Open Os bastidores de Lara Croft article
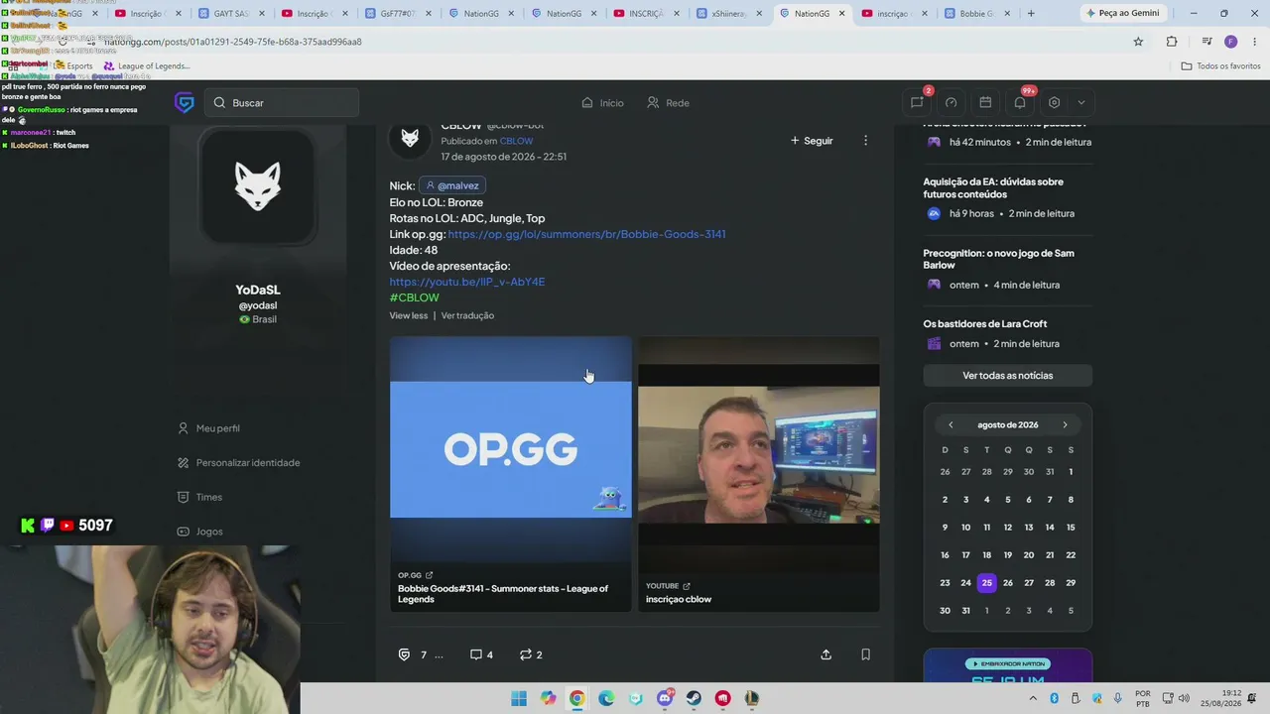 [x=985, y=323]
